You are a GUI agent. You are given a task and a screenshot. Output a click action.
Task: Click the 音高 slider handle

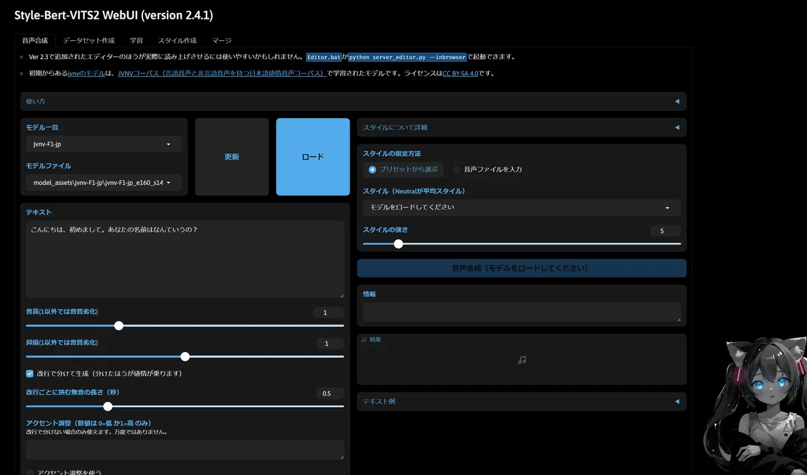pyautogui.click(x=119, y=326)
